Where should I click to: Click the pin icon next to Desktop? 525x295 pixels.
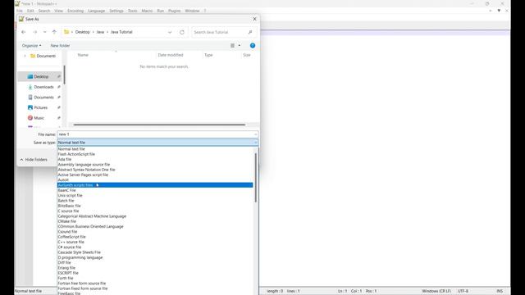point(59,76)
